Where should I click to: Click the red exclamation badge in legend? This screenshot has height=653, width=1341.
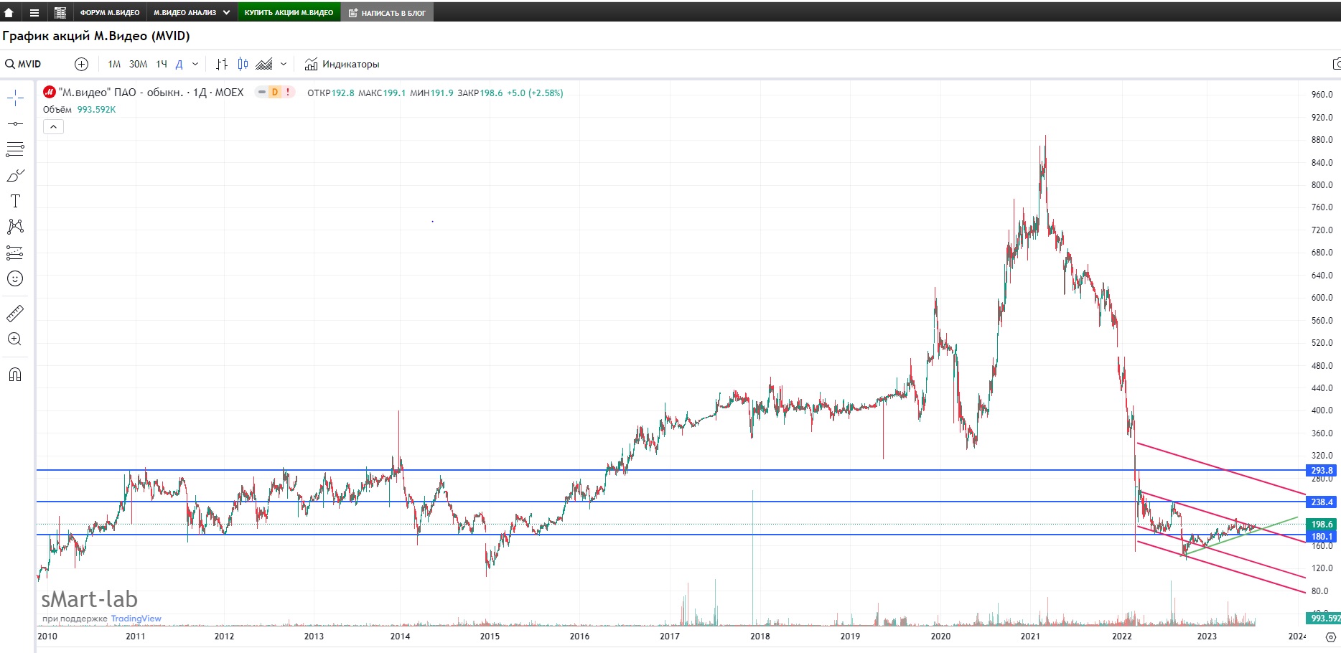[x=288, y=92]
